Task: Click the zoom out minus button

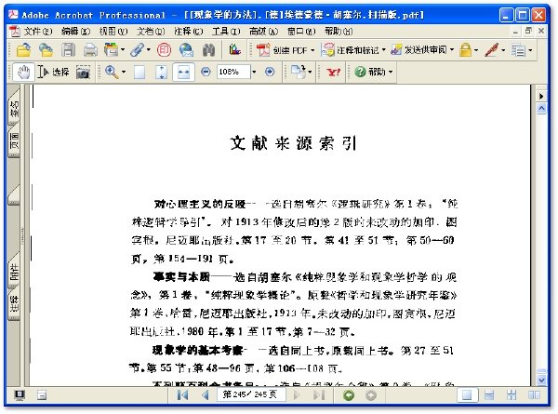Action: pos(206,72)
